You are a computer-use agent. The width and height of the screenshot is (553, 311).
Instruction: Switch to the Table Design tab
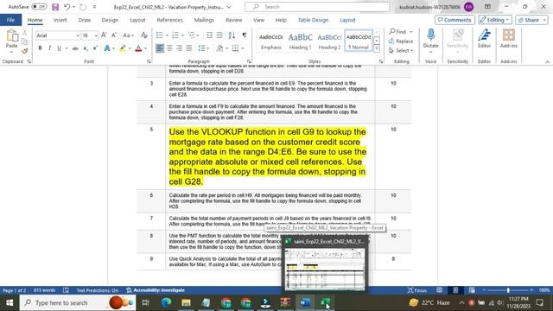pyautogui.click(x=313, y=20)
